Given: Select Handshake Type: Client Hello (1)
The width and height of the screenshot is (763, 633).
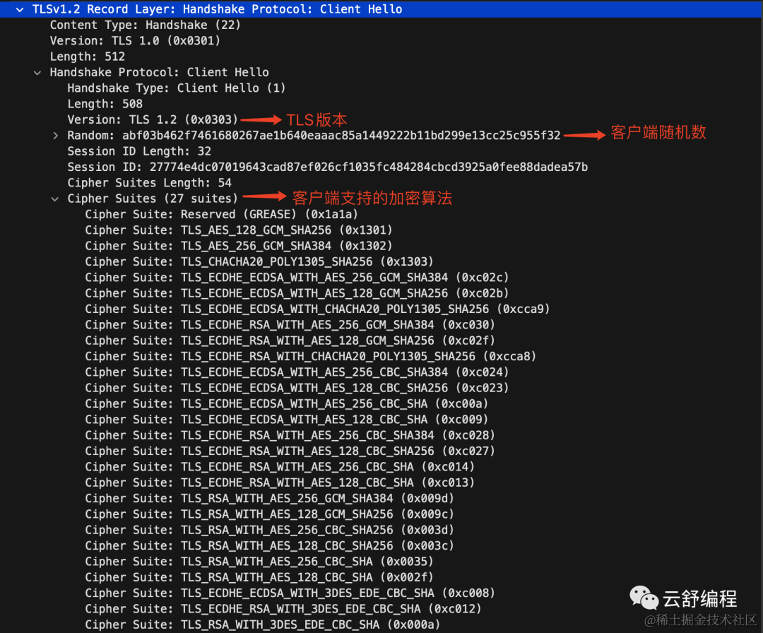Looking at the screenshot, I should click(x=176, y=88).
